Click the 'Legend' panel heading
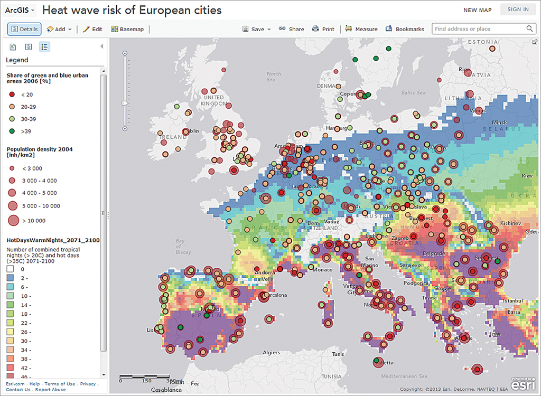Screen dimensions: 541x396 point(17,60)
